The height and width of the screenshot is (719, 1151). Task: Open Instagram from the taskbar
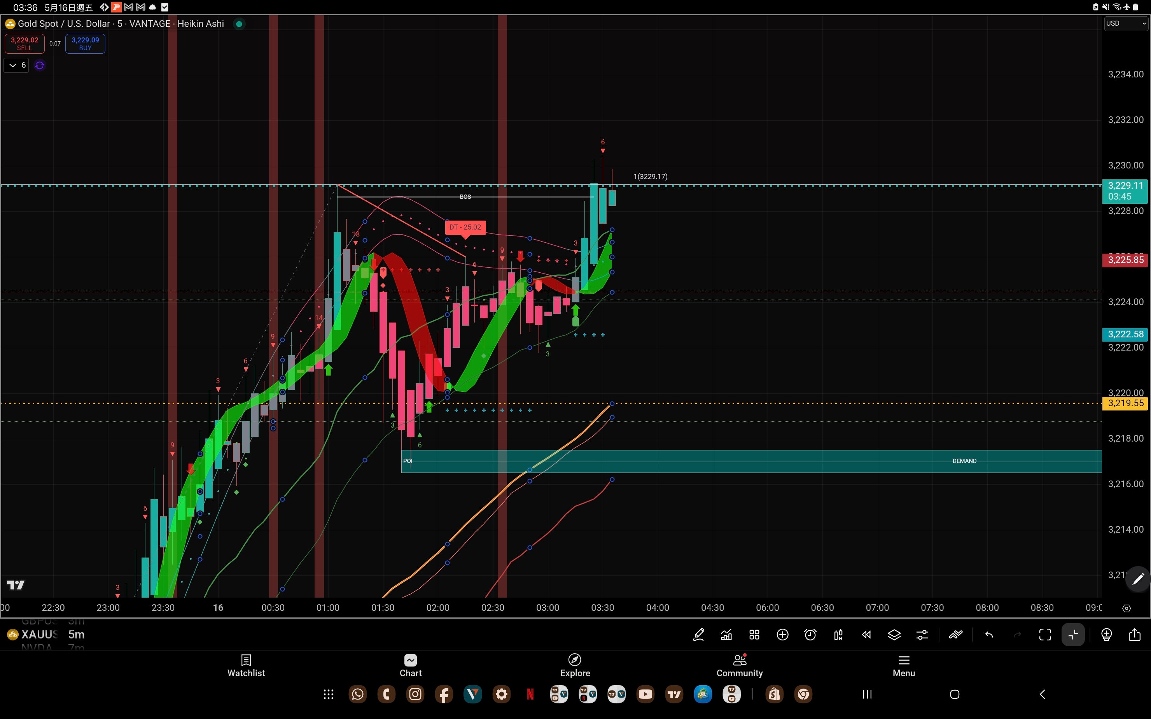[415, 694]
